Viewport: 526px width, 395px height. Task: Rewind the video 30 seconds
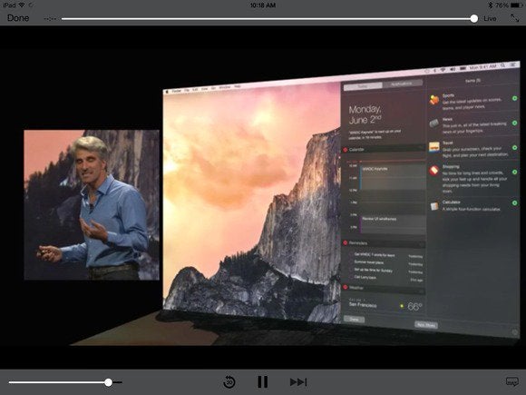coord(229,382)
